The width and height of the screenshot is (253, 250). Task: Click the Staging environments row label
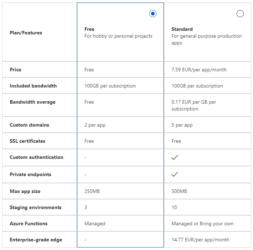[35, 207]
